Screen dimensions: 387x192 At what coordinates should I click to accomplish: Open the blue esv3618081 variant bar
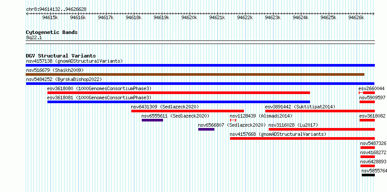[179, 102]
